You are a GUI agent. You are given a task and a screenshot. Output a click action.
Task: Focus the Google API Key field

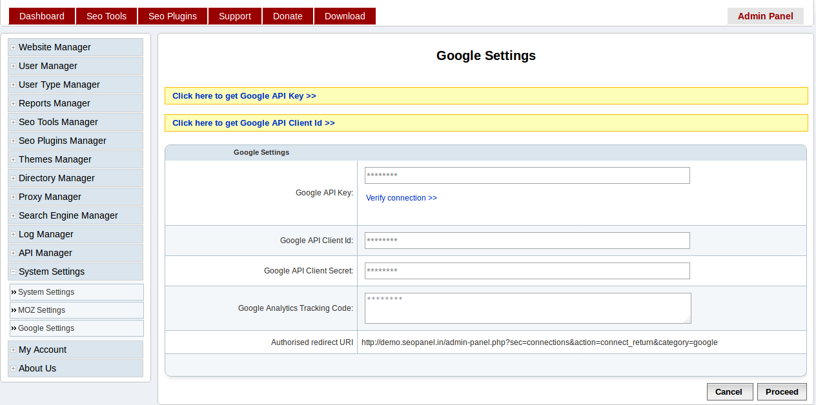pyautogui.click(x=527, y=175)
